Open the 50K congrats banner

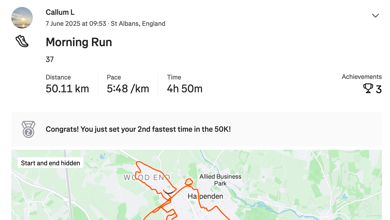pyautogui.click(x=197, y=129)
